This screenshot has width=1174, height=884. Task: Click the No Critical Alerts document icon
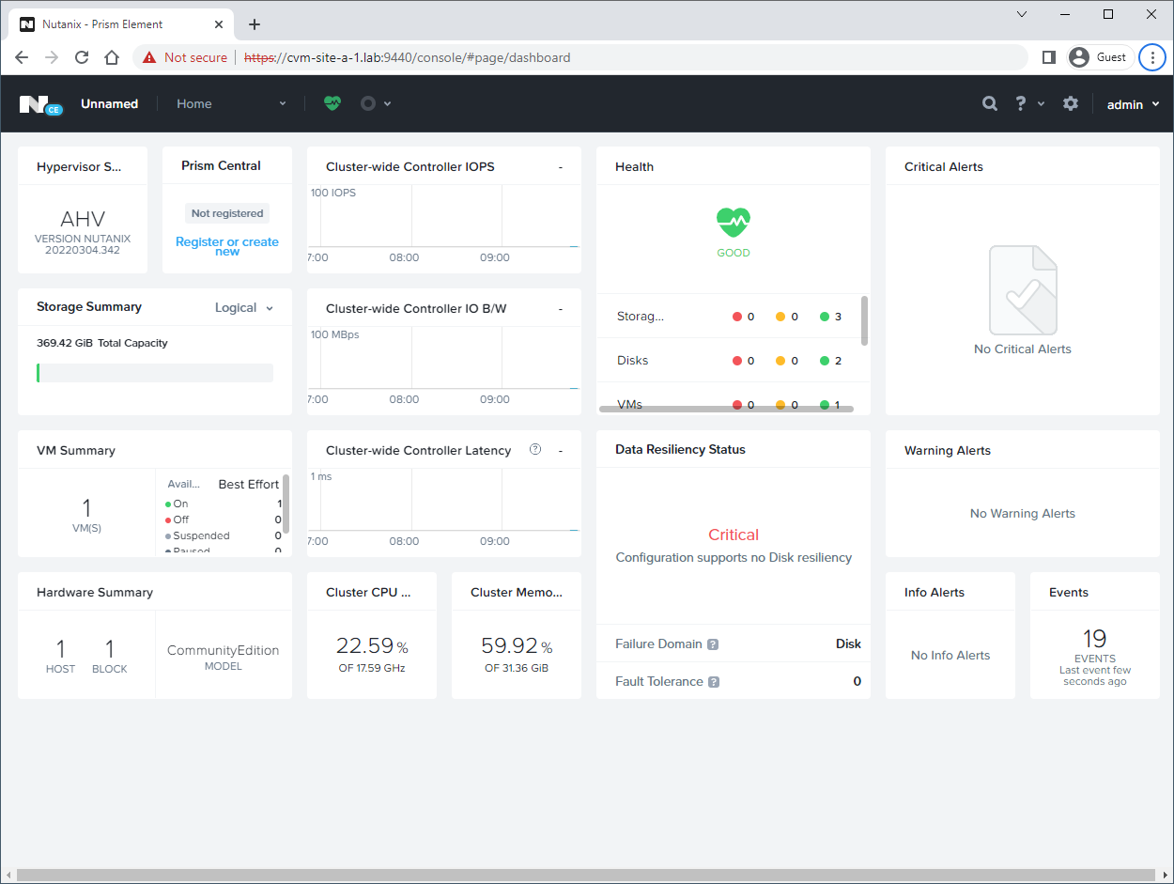coord(1023,289)
